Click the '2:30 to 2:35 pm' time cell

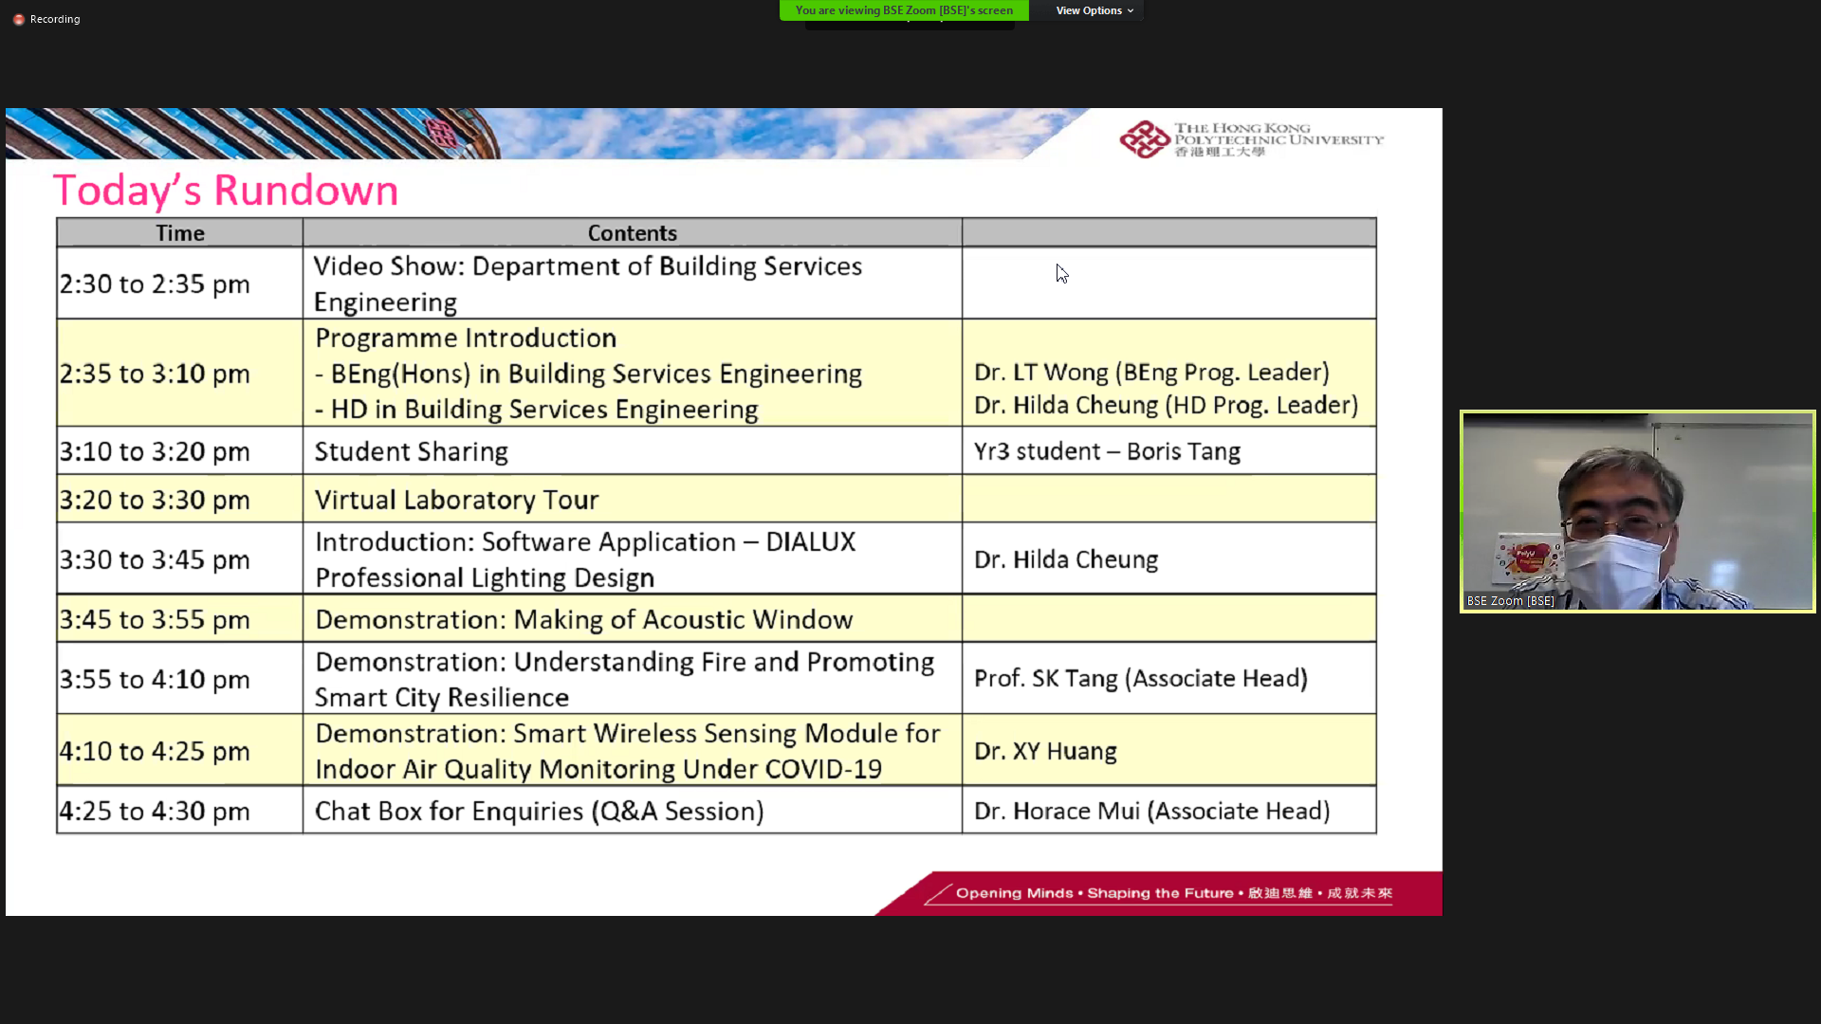tap(155, 284)
